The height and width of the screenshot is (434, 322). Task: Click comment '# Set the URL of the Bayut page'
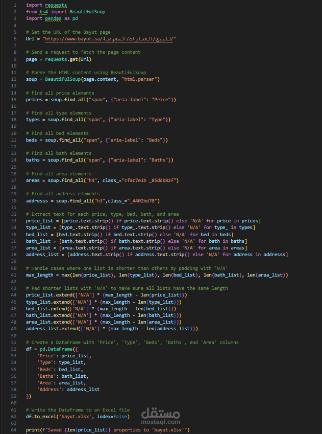68,32
